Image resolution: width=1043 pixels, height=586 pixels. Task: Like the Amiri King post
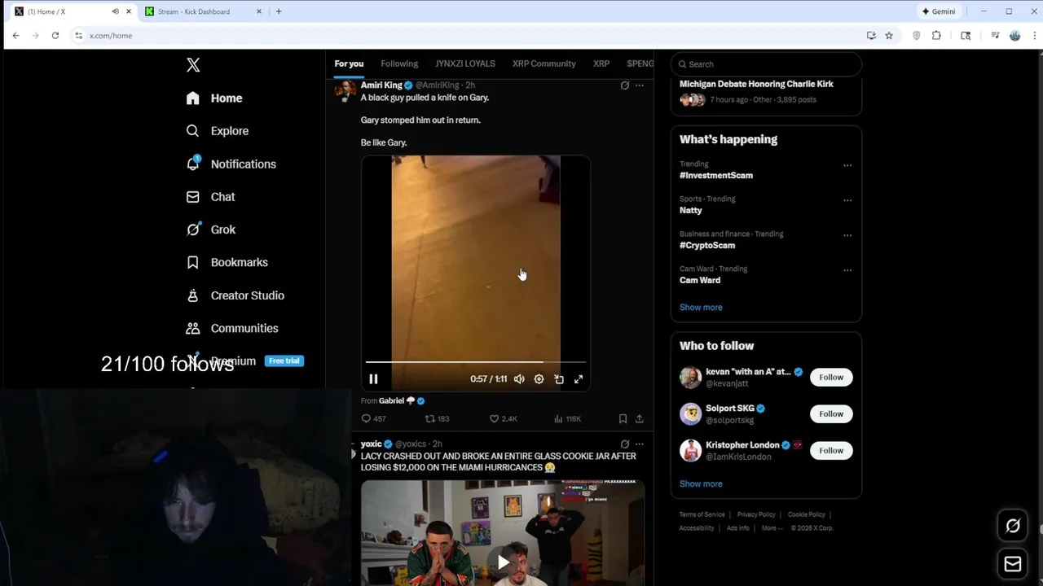[x=503, y=419]
